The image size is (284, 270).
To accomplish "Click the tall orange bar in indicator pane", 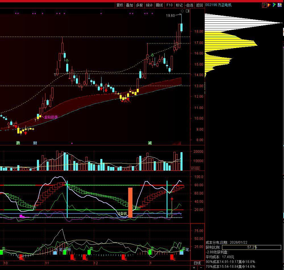I will point(130,202).
